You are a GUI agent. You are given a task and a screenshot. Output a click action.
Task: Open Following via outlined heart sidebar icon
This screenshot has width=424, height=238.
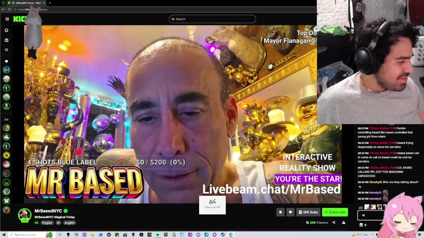pos(6,50)
